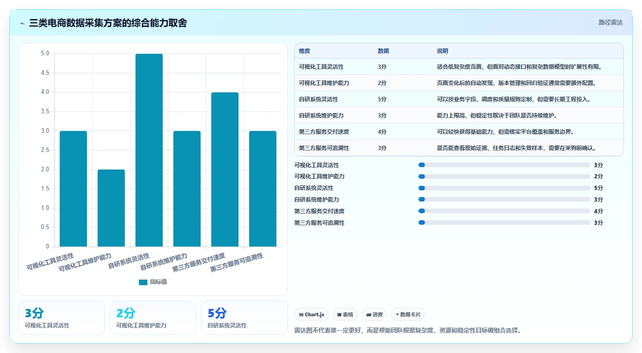
Task: Click the footer note starting 雷达图不代表
Action: click(x=408, y=331)
